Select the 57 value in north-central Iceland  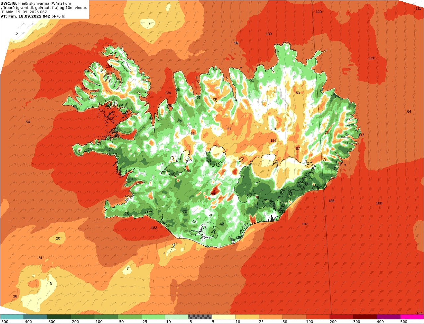pos(229,129)
